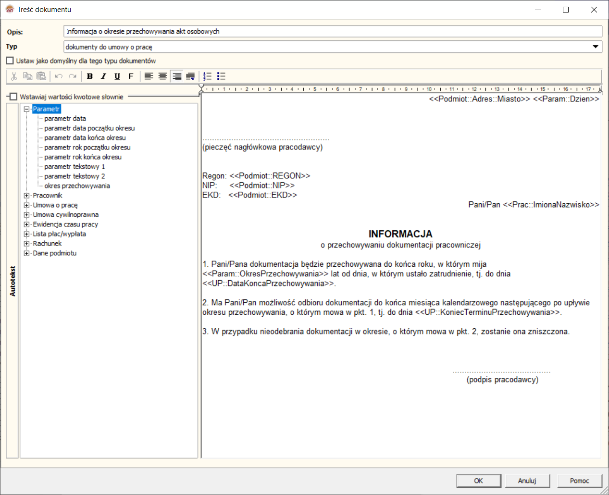Align text to the right

click(x=177, y=76)
